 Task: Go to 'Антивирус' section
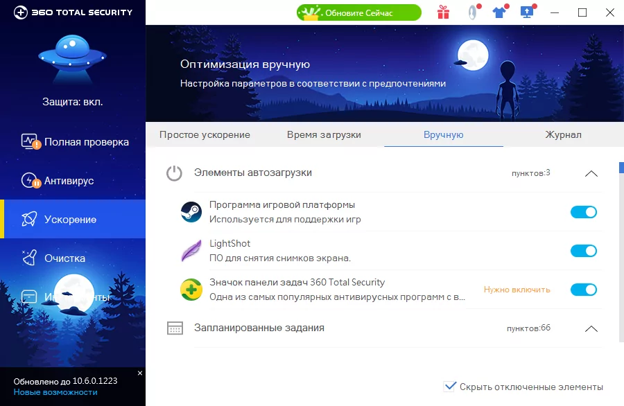pyautogui.click(x=73, y=181)
